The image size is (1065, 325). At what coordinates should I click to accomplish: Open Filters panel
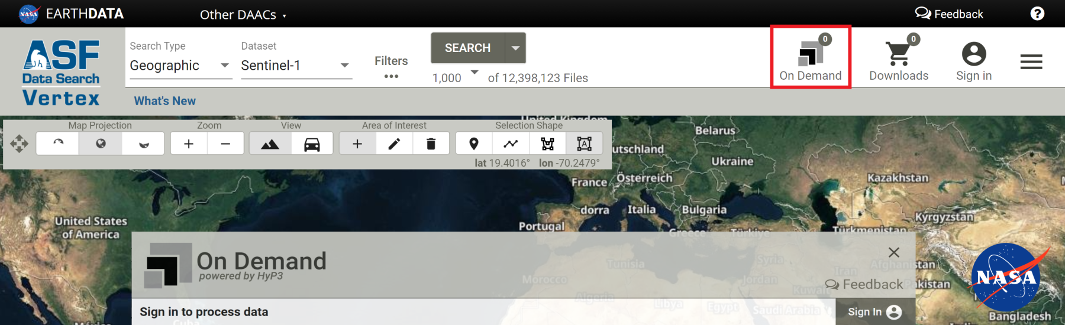pyautogui.click(x=391, y=67)
